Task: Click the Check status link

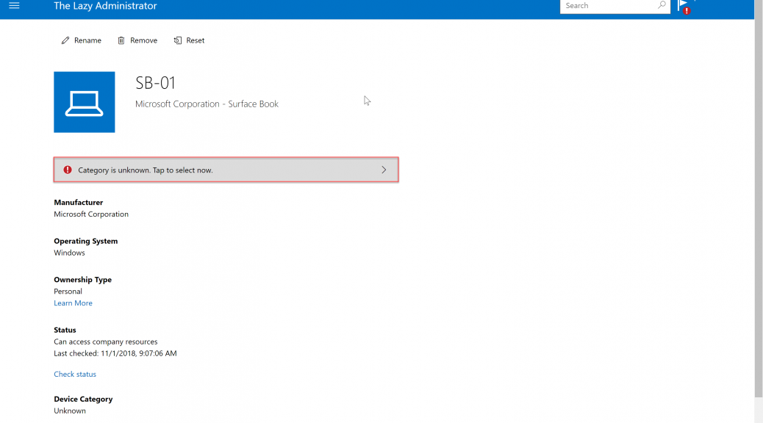Action: pyautogui.click(x=75, y=374)
